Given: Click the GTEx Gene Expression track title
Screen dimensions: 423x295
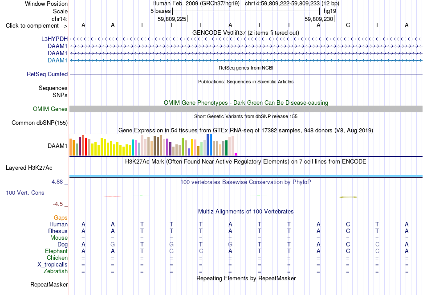Looking at the screenshot, I should coord(246,131).
